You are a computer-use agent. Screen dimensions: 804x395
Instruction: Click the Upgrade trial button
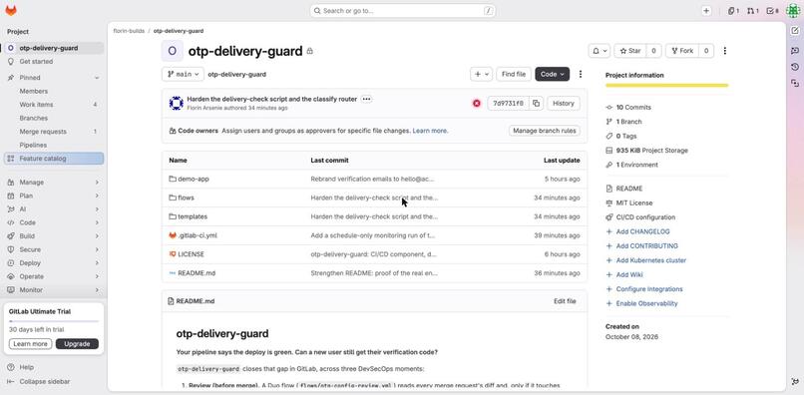[x=77, y=344]
